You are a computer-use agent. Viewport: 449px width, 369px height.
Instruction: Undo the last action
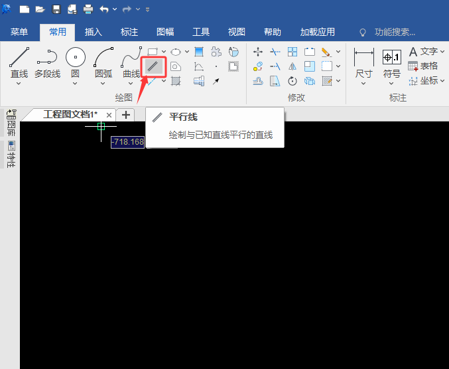(x=104, y=9)
